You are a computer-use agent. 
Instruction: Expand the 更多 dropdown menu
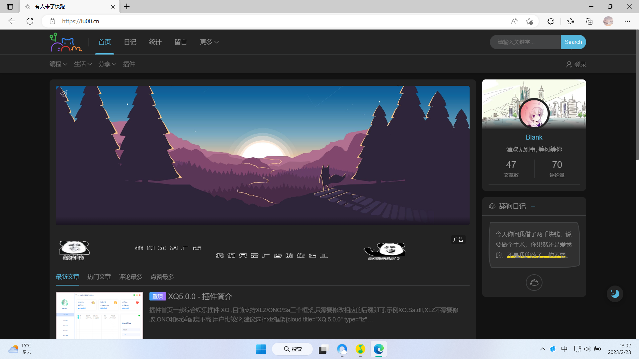209,42
